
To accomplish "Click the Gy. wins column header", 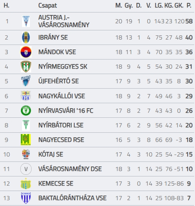I will 129,6.
